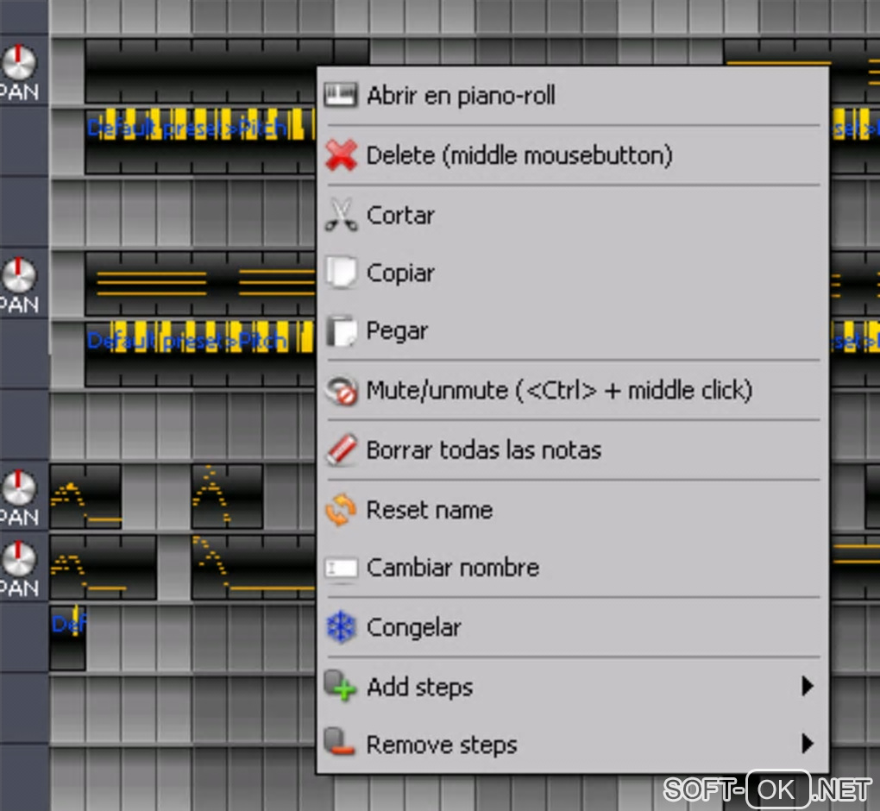Click the Copiar pages icon
This screenshot has width=880, height=811.
(x=341, y=273)
